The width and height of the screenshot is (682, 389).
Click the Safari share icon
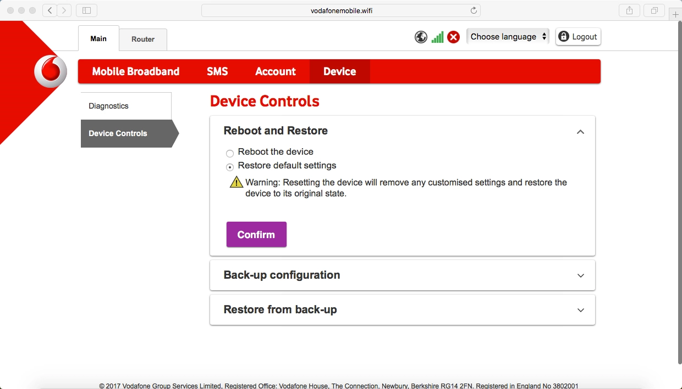pos(629,10)
